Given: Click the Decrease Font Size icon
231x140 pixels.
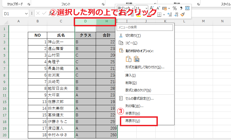Looking at the screenshot, I should [x=158, y=8].
